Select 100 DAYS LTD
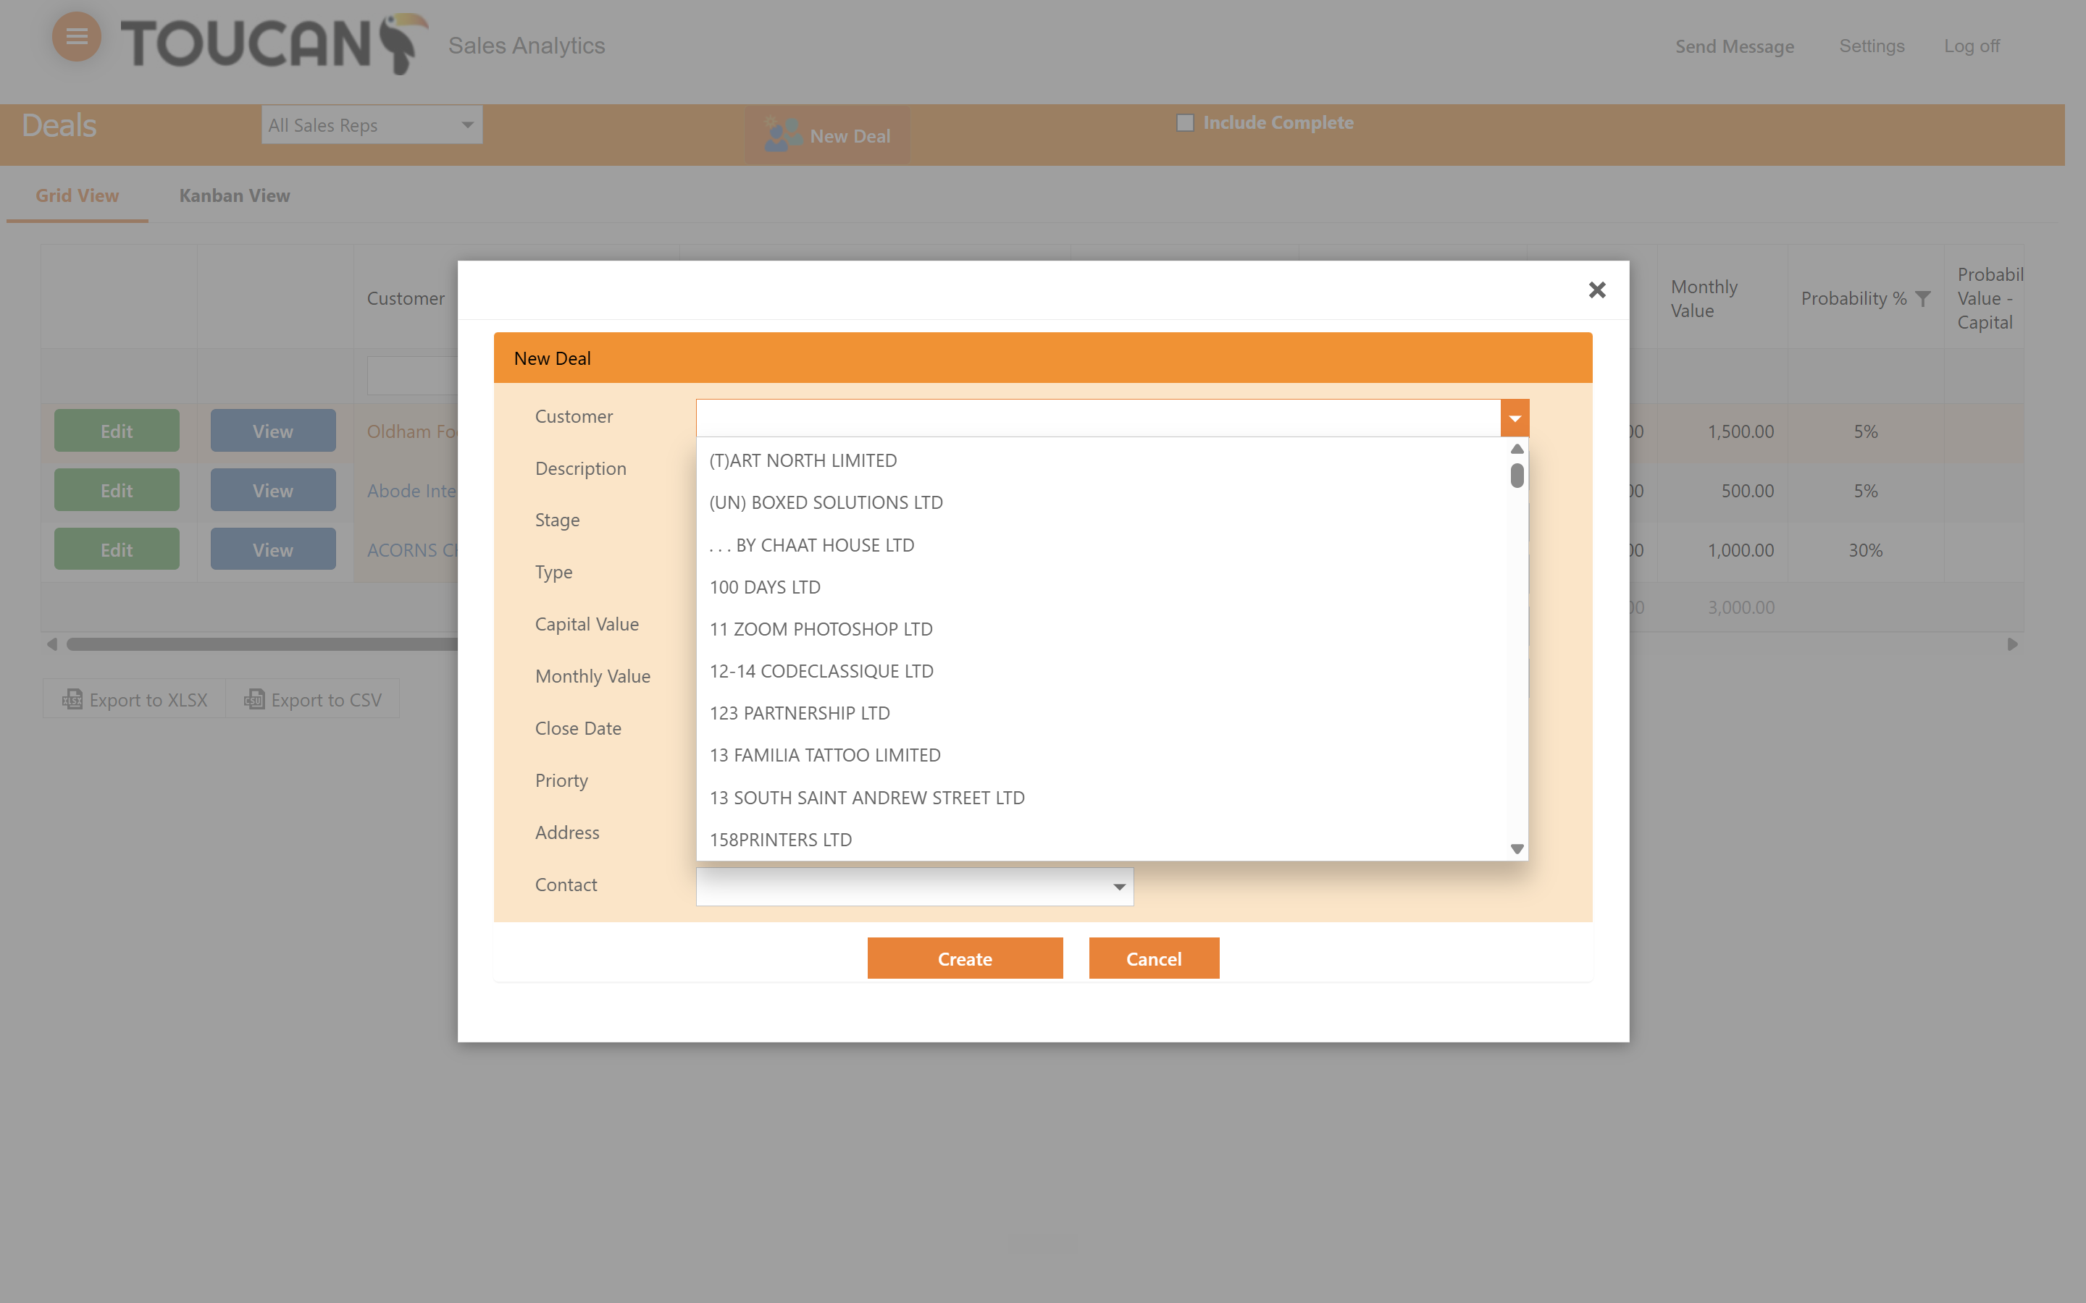 [1103, 587]
